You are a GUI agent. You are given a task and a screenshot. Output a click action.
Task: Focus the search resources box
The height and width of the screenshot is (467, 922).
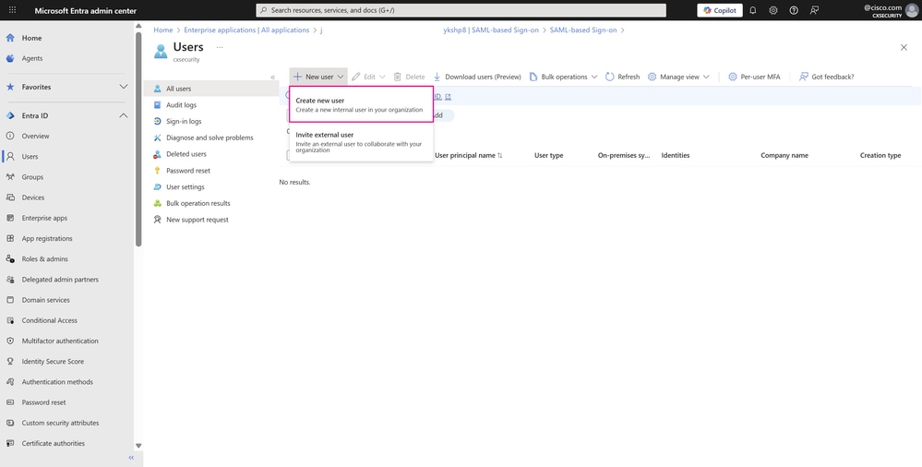(x=461, y=10)
